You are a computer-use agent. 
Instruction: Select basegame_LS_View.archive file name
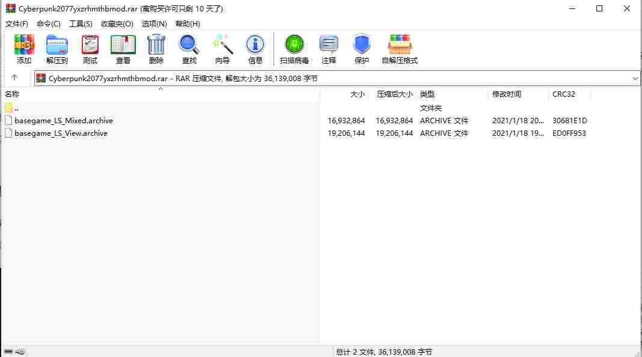click(x=61, y=133)
